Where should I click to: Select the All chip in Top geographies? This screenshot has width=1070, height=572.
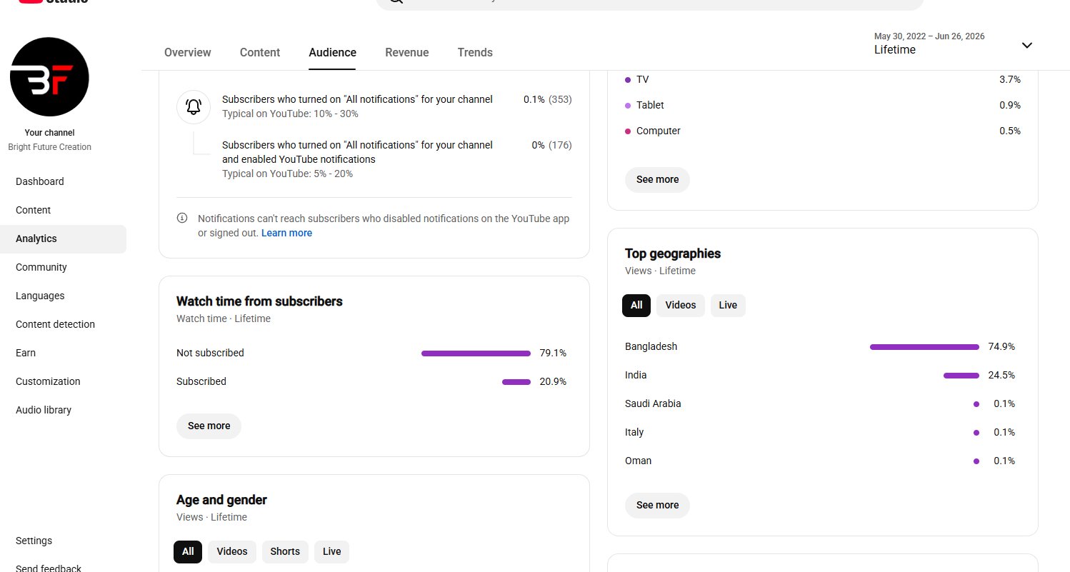(636, 305)
